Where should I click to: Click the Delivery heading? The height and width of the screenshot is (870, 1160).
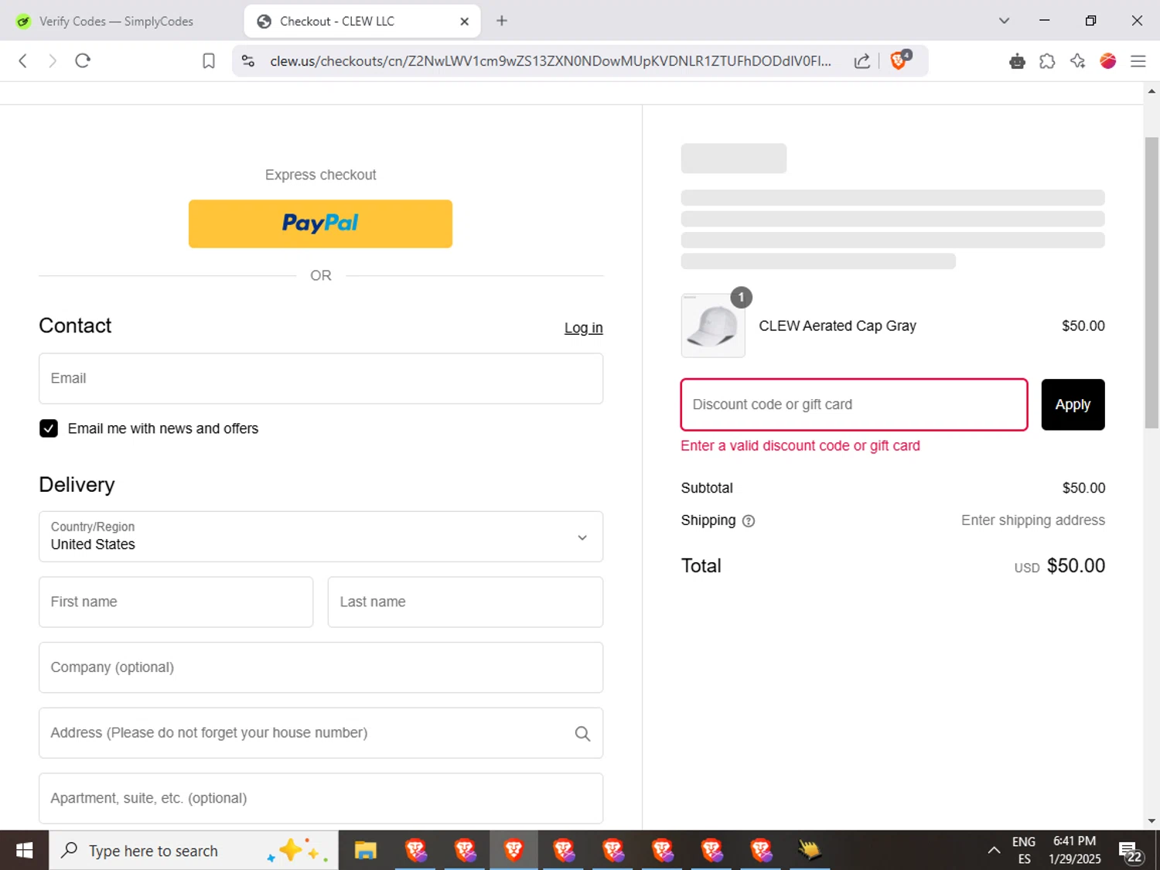click(x=77, y=485)
